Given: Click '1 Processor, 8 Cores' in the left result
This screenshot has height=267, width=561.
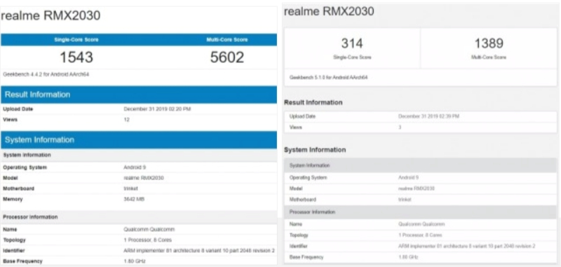Looking at the screenshot, I should coord(147,240).
